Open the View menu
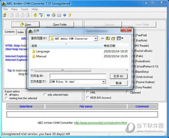The width and height of the screenshot is (169, 138). 14,9
